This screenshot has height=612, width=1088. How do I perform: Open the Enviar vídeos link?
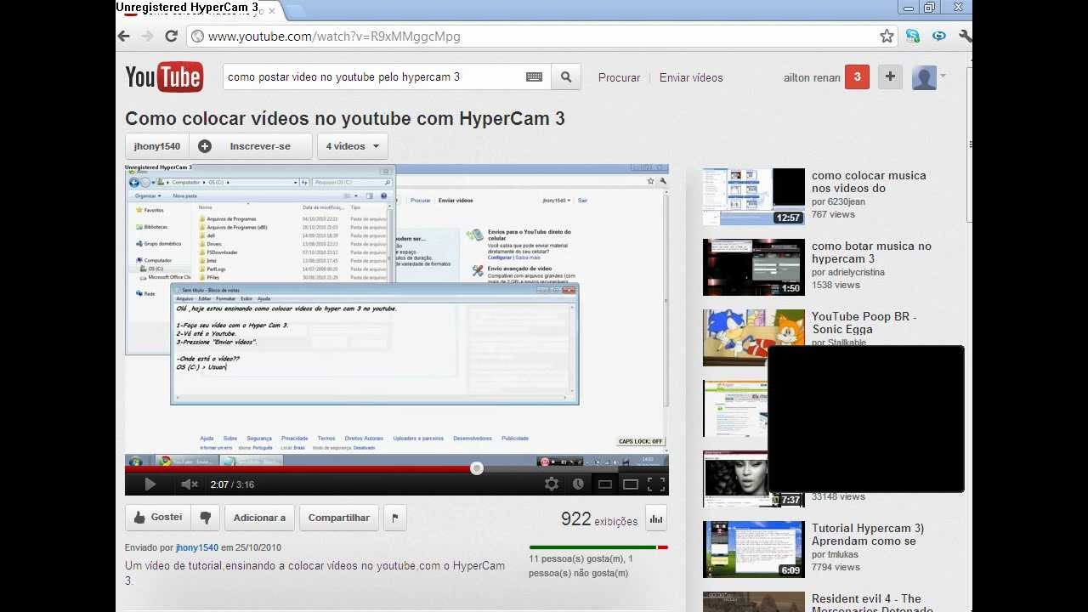point(691,77)
